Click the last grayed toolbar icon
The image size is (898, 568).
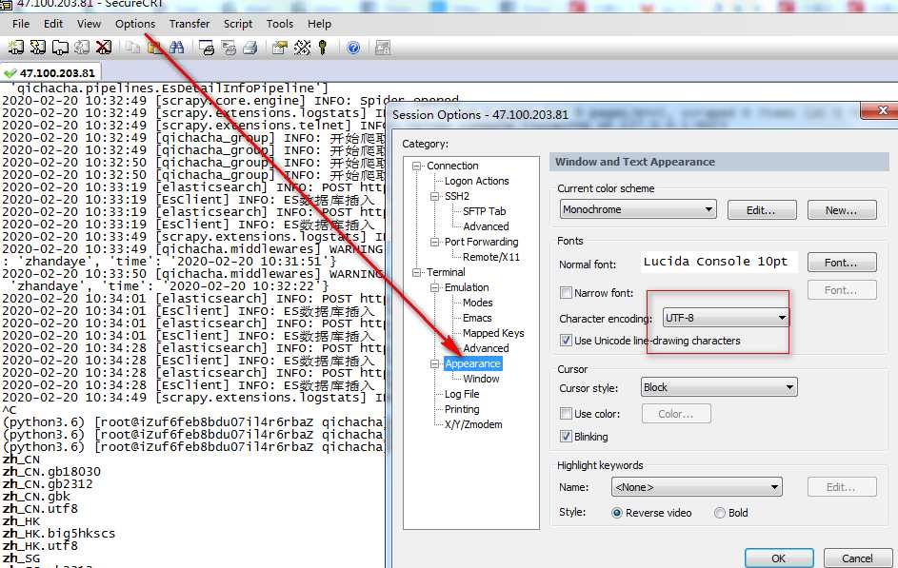(x=383, y=48)
